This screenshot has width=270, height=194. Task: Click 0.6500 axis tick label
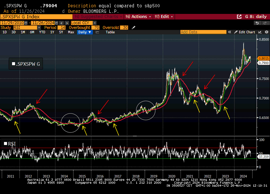tap(264, 118)
